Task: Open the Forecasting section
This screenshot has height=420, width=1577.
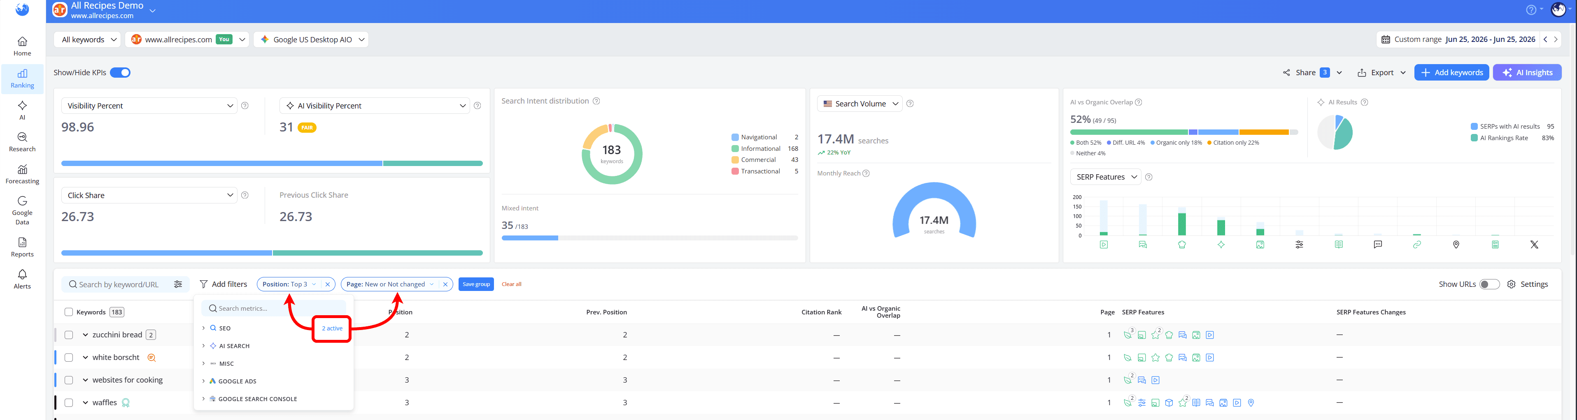Action: point(22,174)
